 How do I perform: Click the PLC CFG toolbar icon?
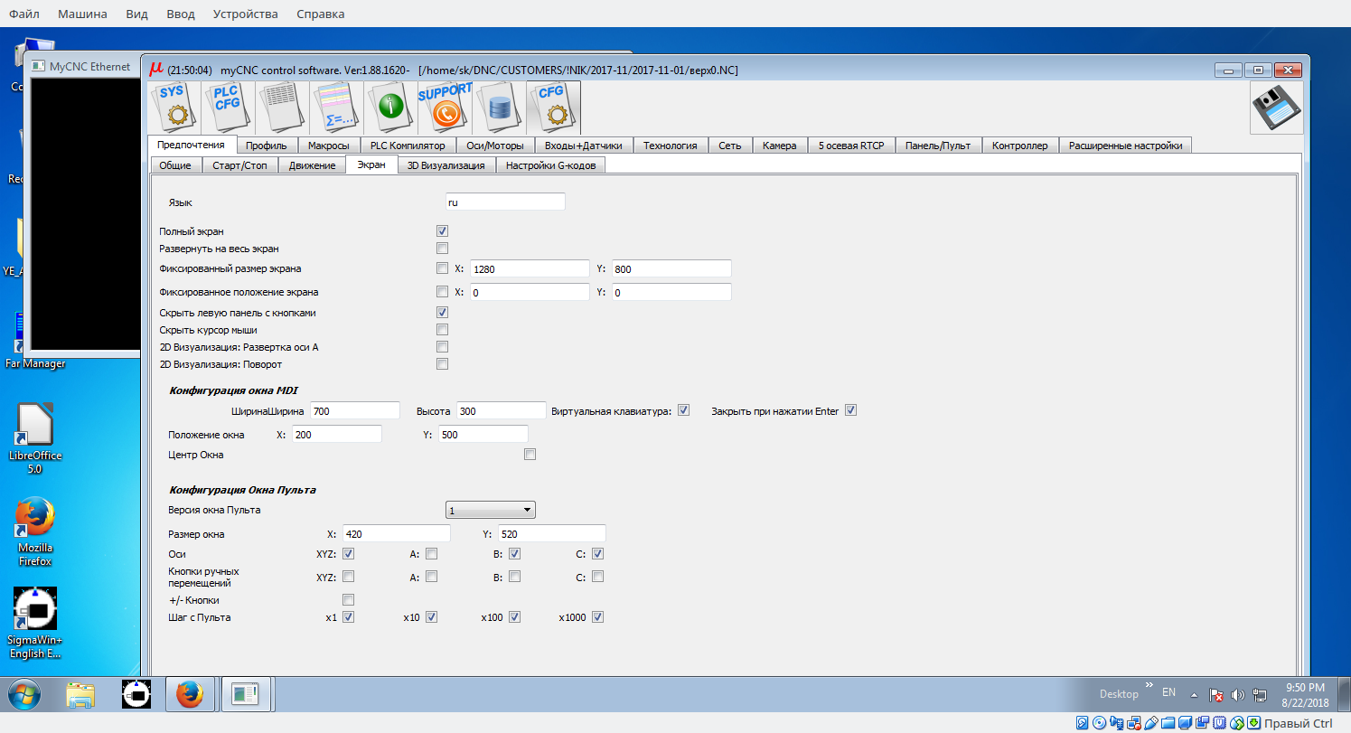(228, 108)
